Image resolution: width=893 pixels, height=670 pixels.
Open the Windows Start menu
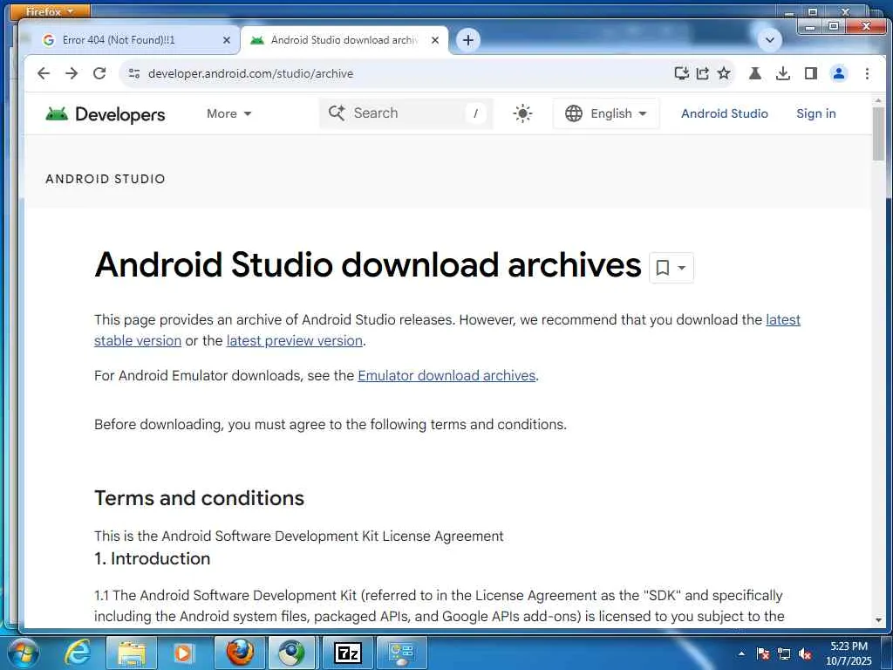[23, 653]
